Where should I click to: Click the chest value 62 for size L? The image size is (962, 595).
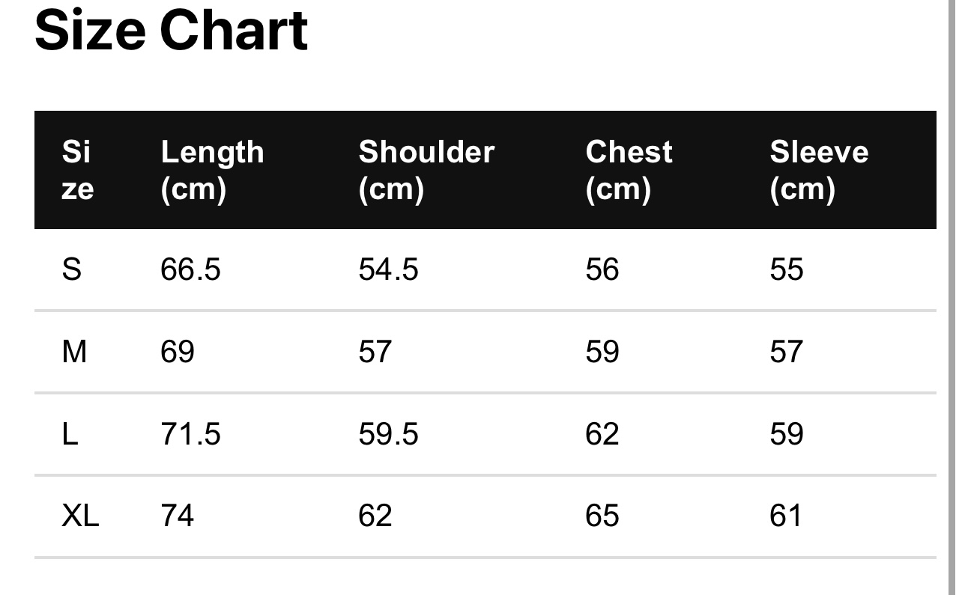coord(602,433)
